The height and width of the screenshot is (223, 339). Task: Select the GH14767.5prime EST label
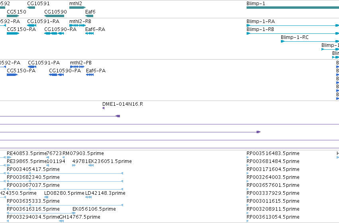pos(80,217)
